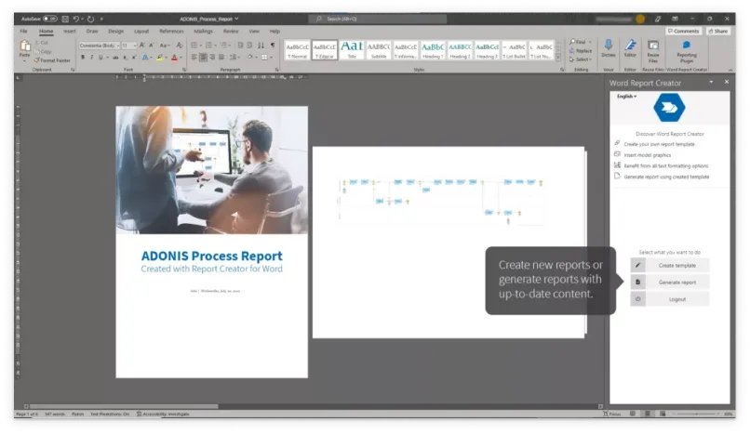The image size is (750, 434).
Task: Expand the Styles gallery more arrow
Action: coord(557,58)
